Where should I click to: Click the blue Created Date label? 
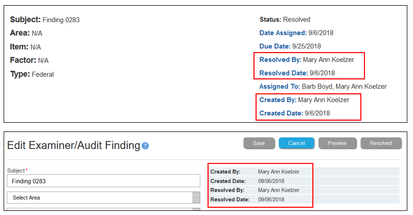[281, 113]
